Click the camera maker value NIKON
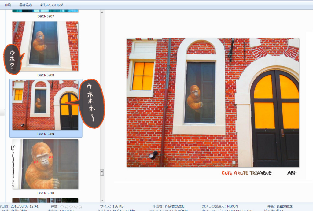 tap(232, 206)
